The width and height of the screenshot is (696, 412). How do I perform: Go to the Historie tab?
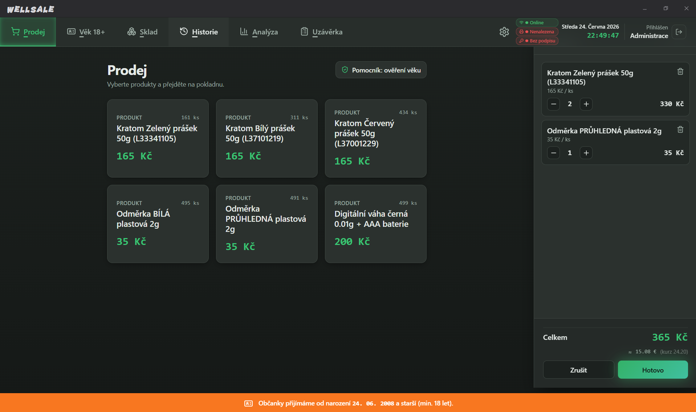coord(199,32)
